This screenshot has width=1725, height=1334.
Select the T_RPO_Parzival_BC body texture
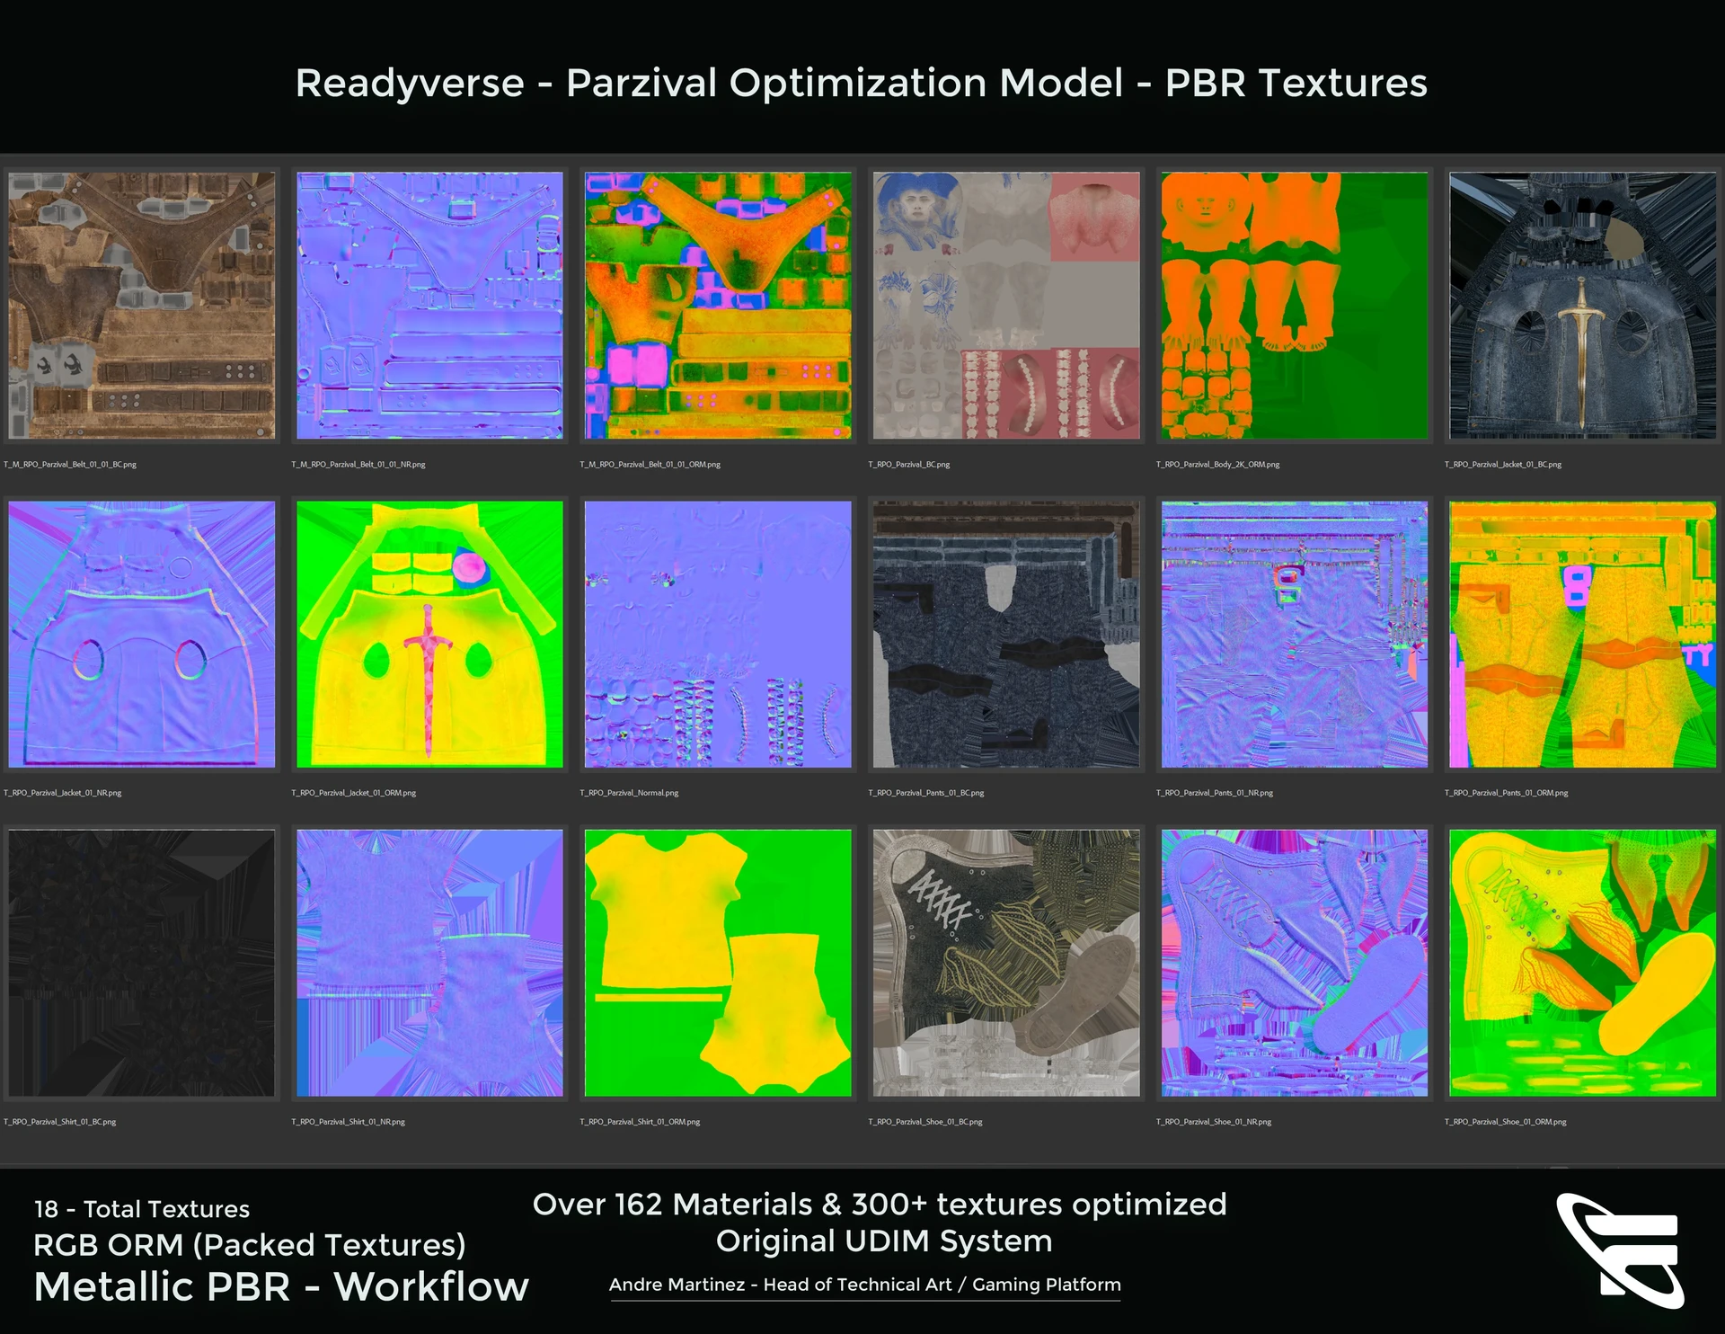[x=1006, y=306]
